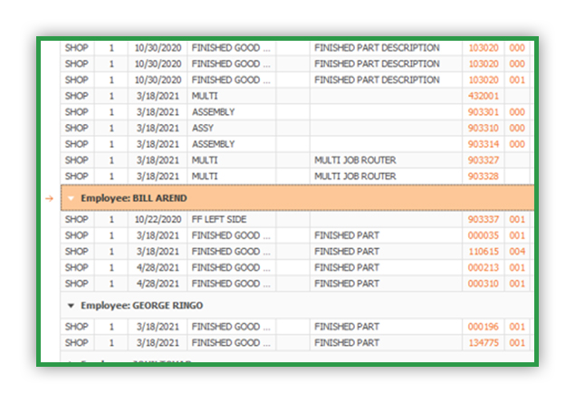
Task: Select 3/18/2021 date in the 432001 row
Action: (158, 96)
